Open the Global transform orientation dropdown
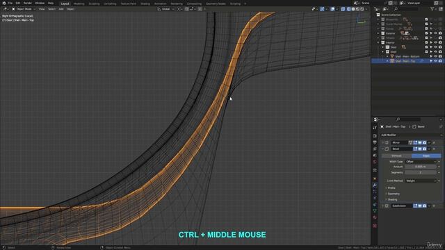The image size is (445, 250). click(x=165, y=9)
